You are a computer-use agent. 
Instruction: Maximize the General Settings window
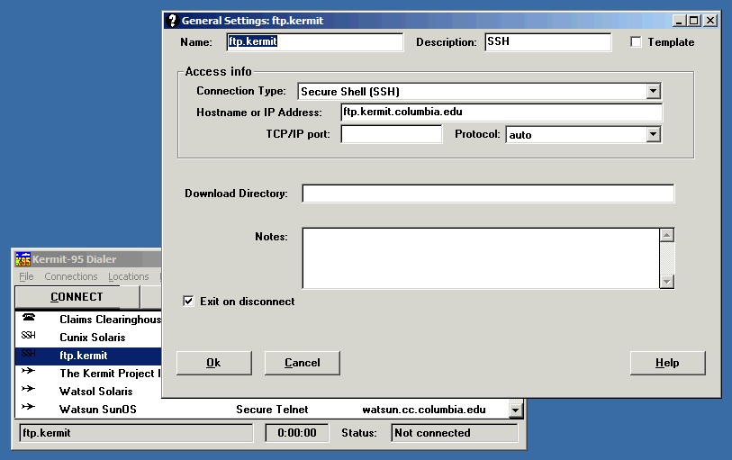pos(693,21)
